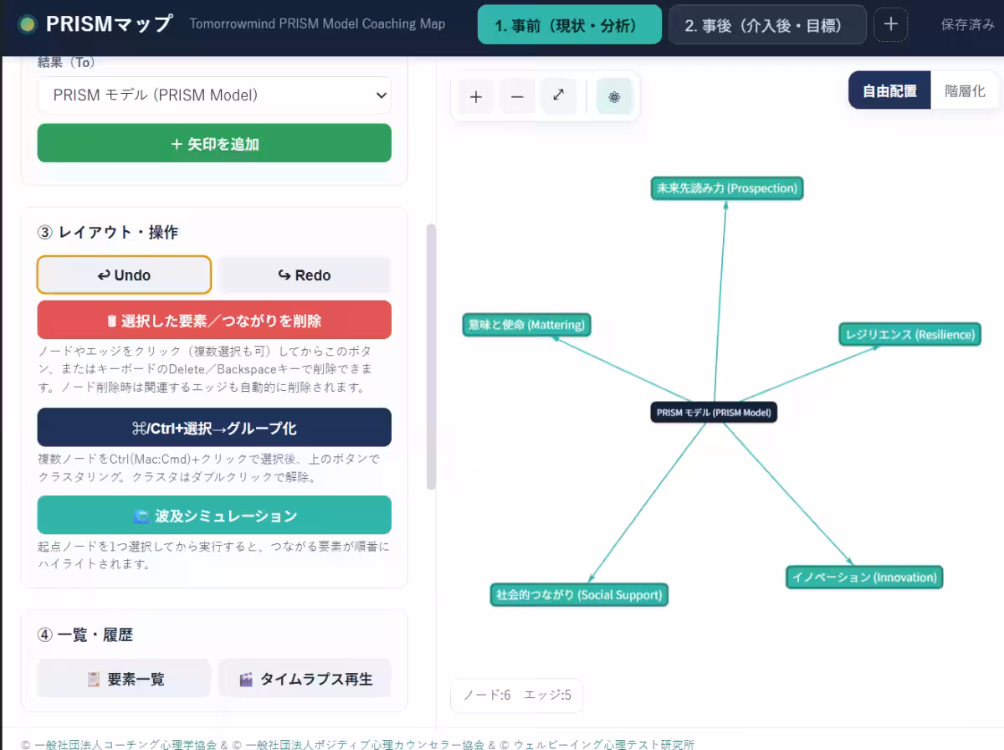The height and width of the screenshot is (750, 1004).
Task: Click the fit-to-screen expand icon
Action: click(558, 96)
